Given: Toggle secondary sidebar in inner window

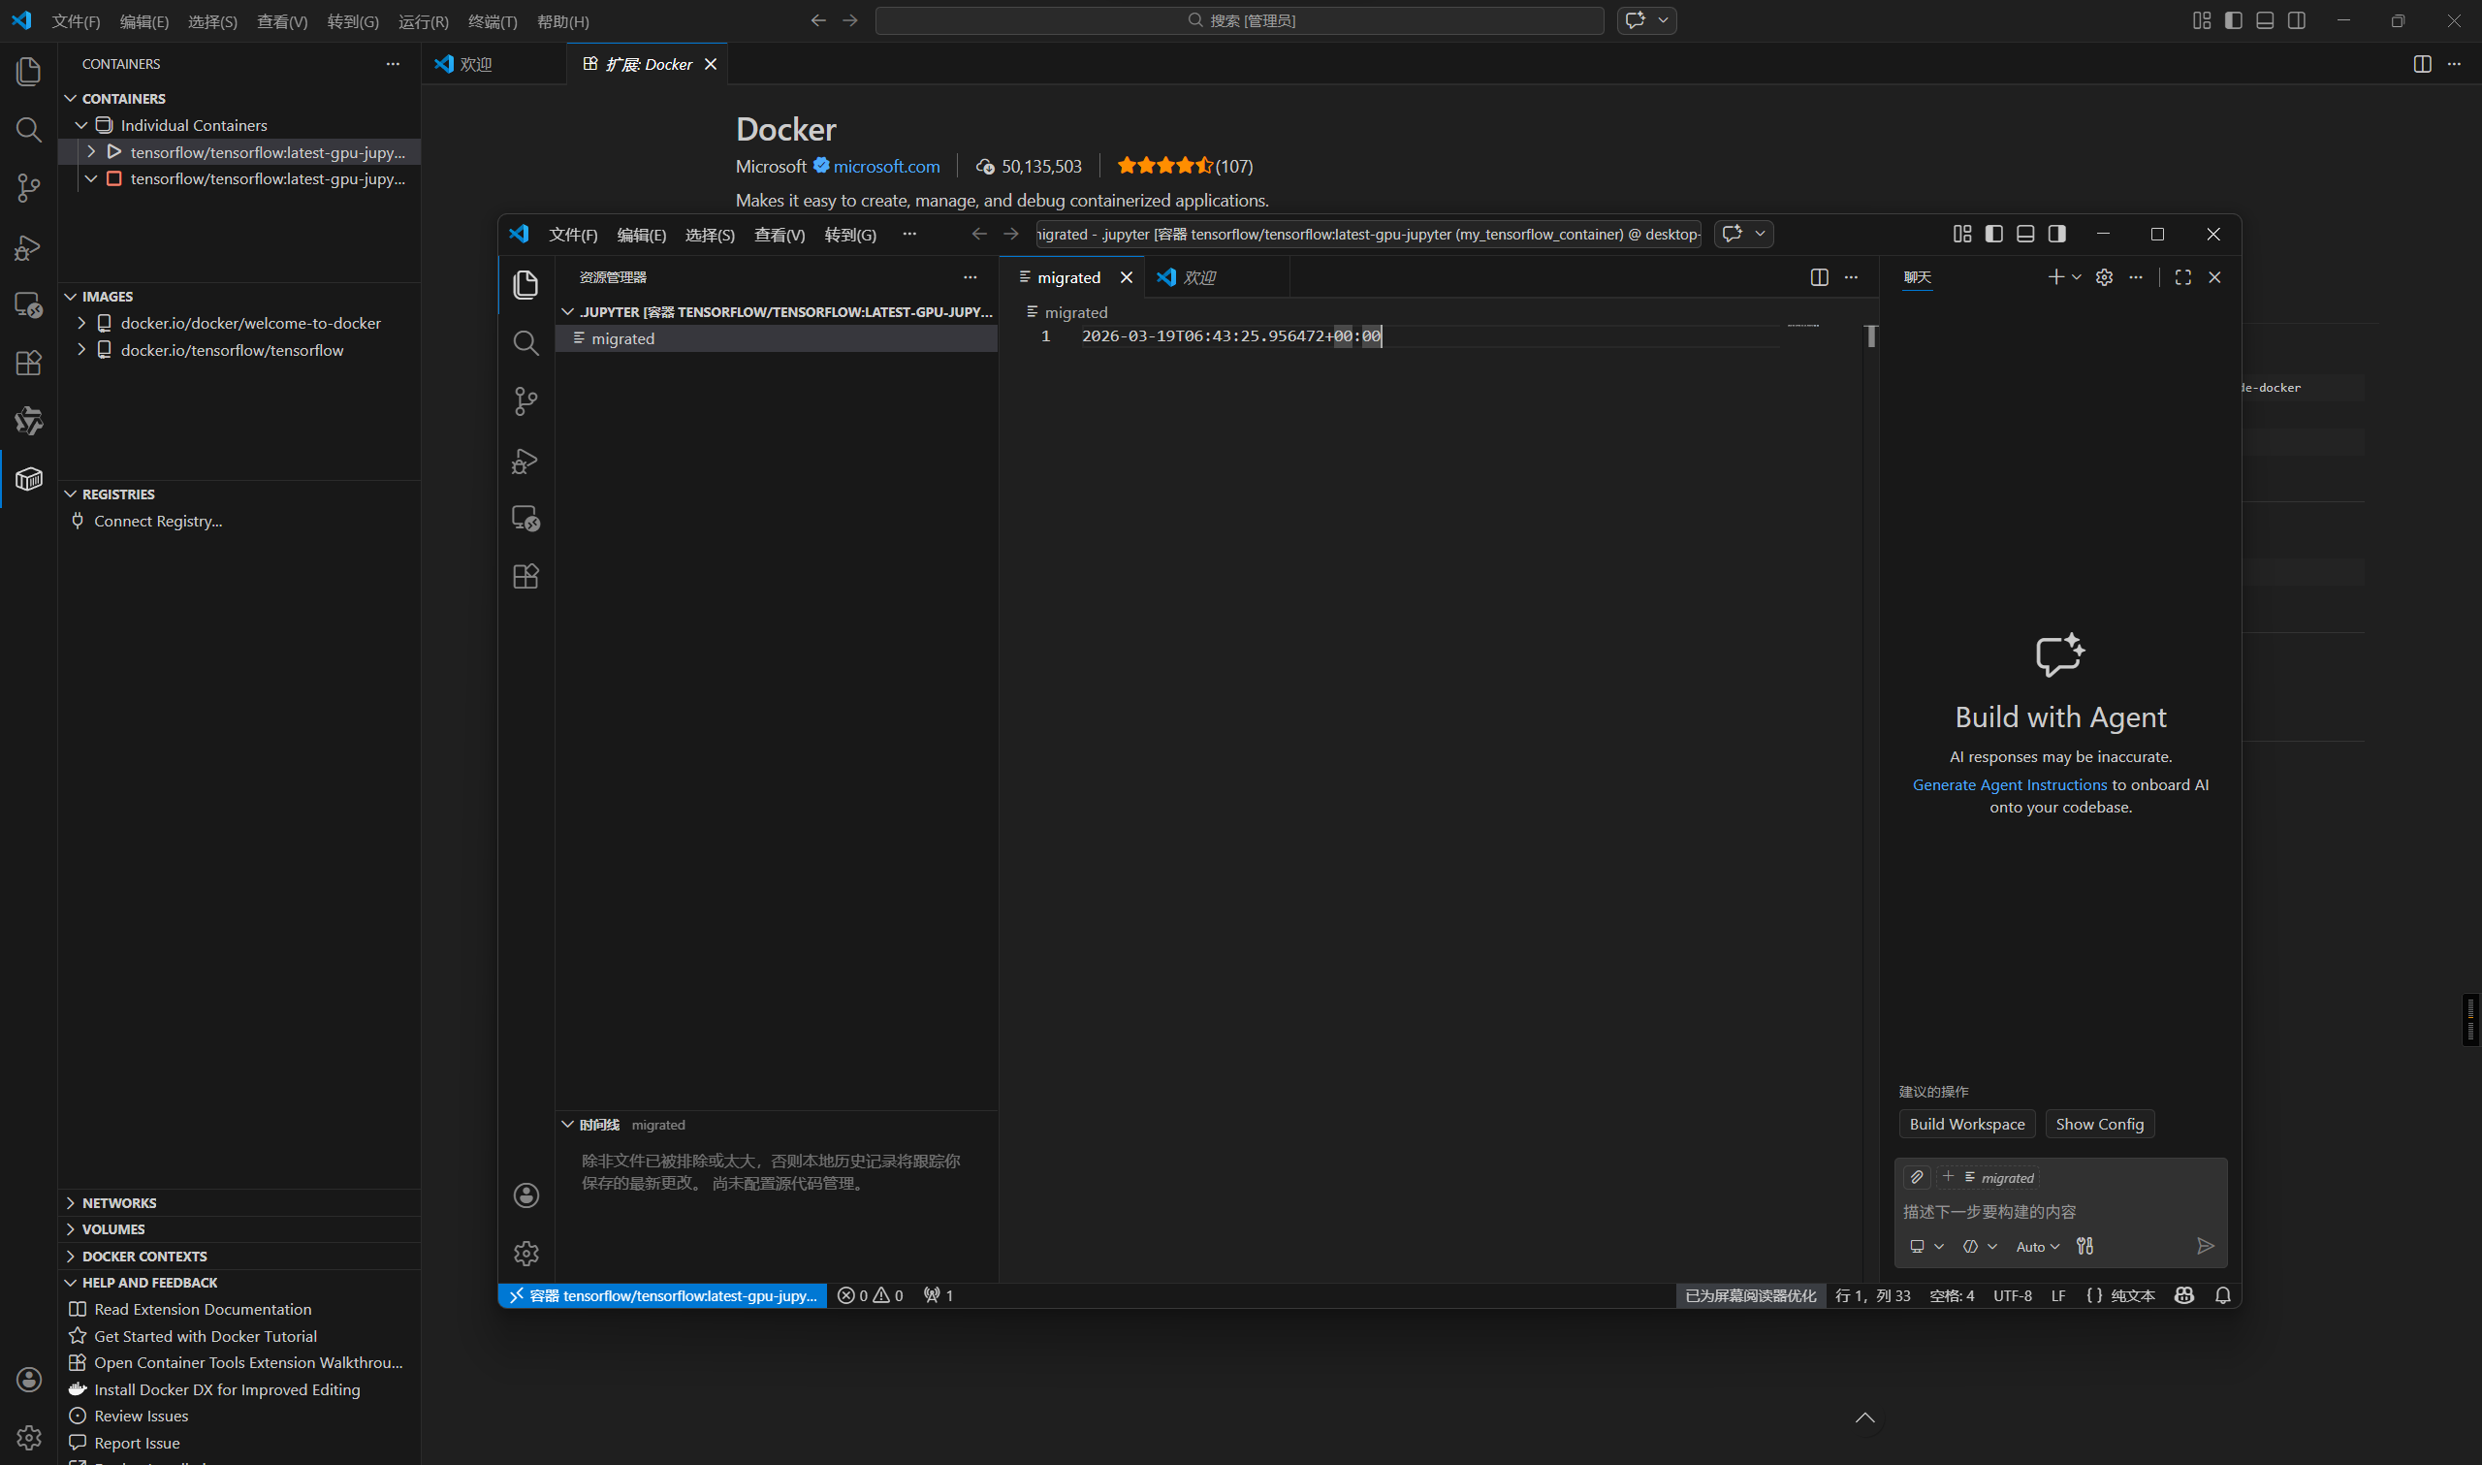Looking at the screenshot, I should 2056,234.
